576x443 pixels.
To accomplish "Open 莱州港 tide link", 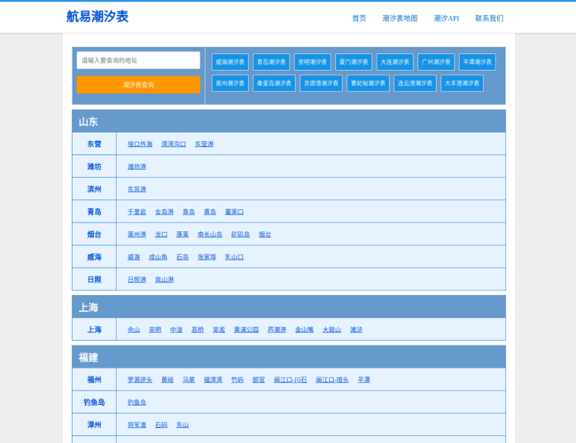I will [136, 235].
